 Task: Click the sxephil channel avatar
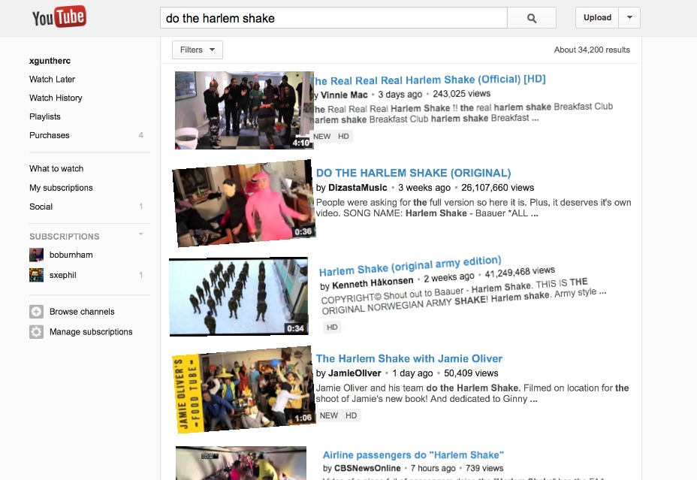coord(37,275)
